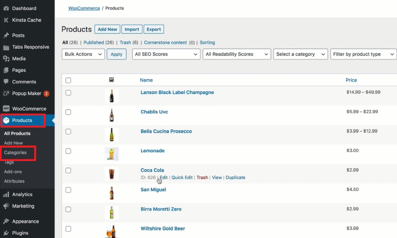This screenshot has width=397, height=238.
Task: Click the Pages icon in sidebar
Action: [x=6, y=70]
